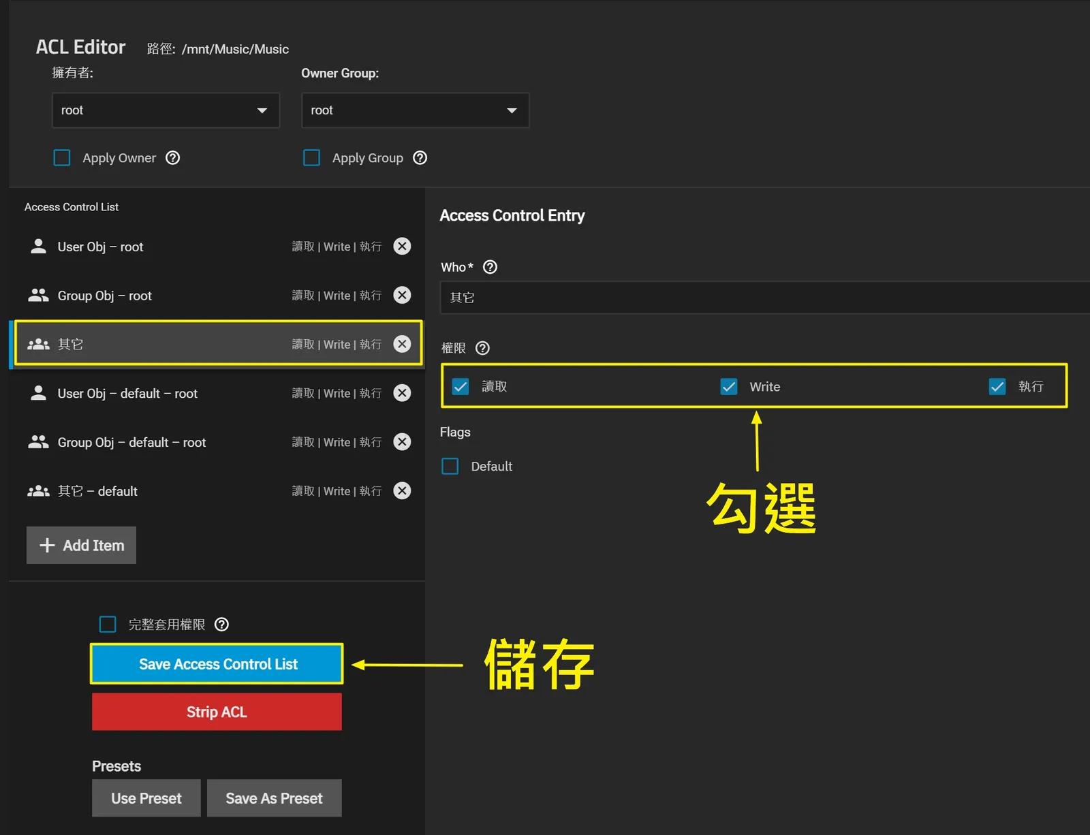Click the 其它 entry group icon
The width and height of the screenshot is (1090, 835).
coord(38,344)
